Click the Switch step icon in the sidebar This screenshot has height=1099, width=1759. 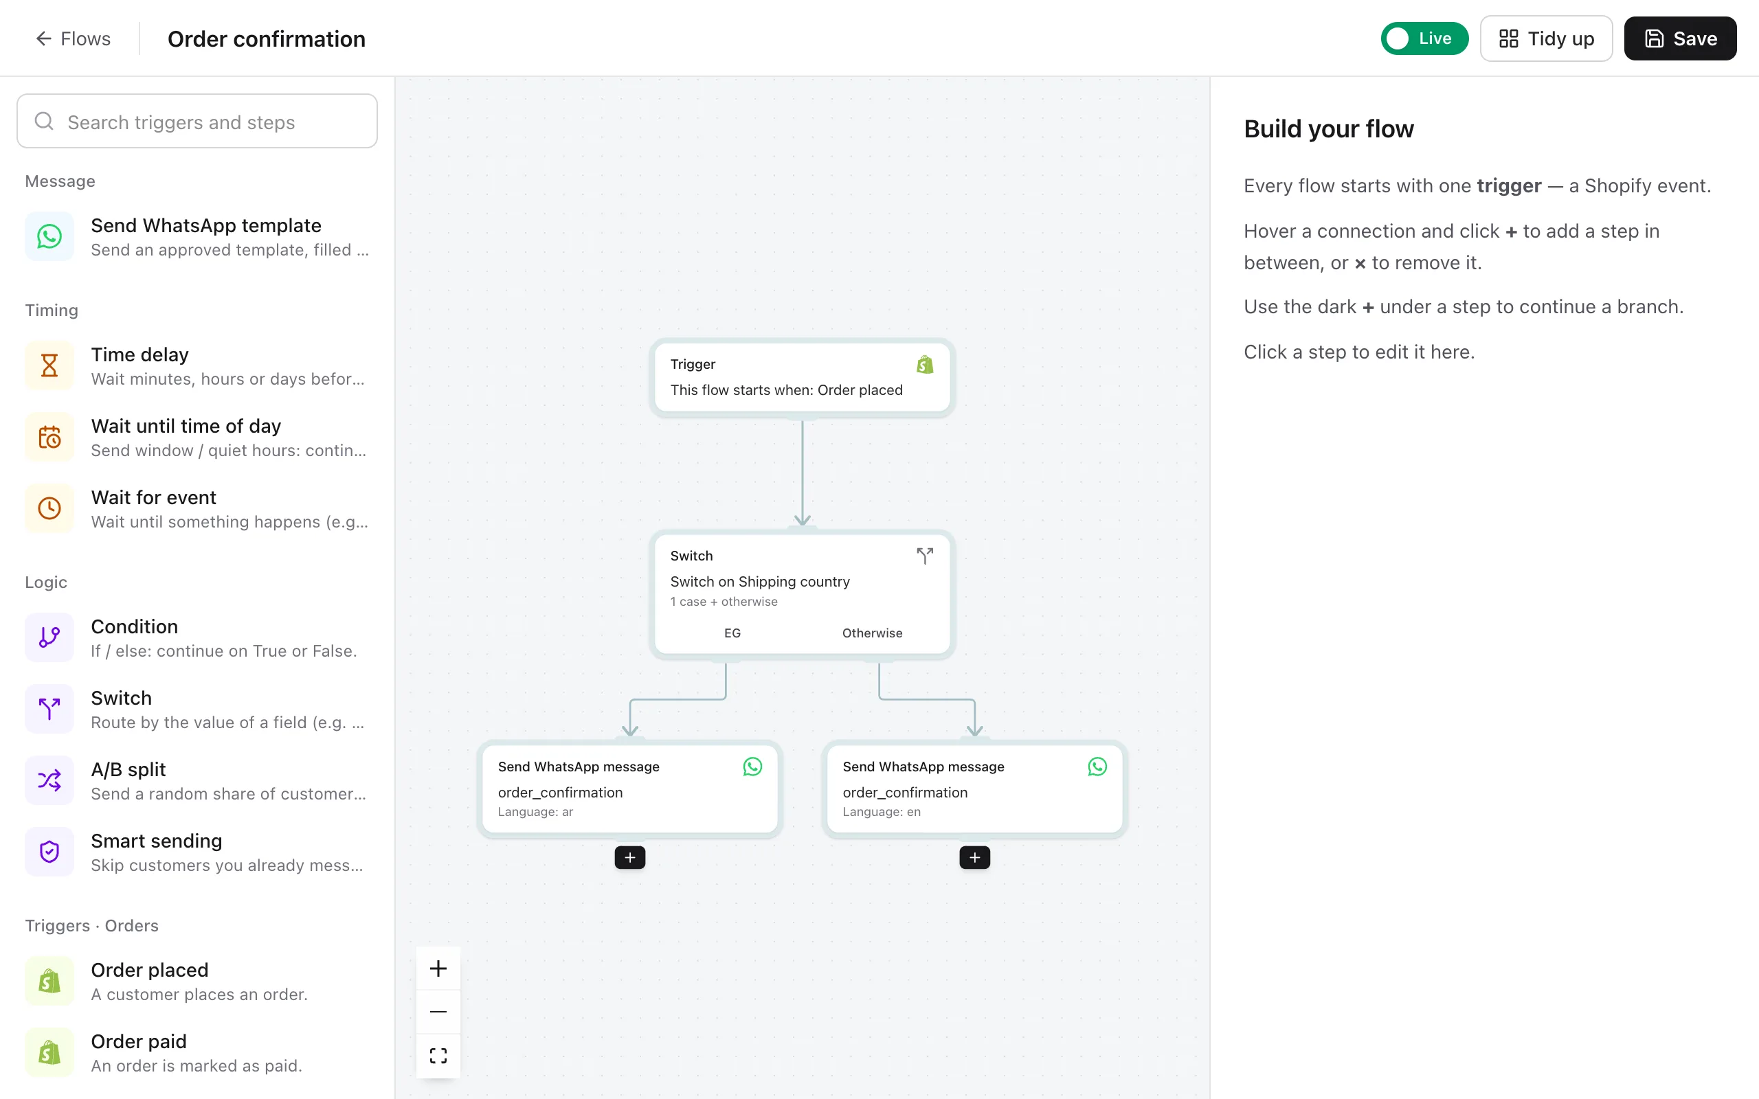tap(49, 709)
